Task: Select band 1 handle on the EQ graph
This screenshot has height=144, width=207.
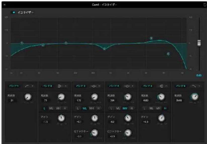Action: click(x=22, y=43)
